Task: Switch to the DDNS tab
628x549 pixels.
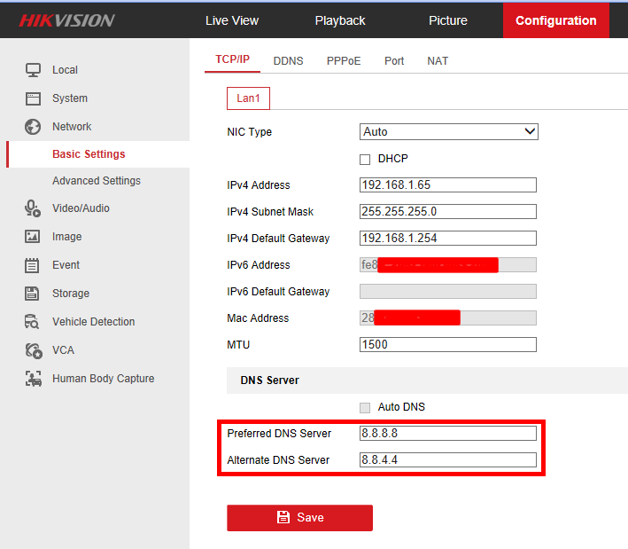Action: 288,61
